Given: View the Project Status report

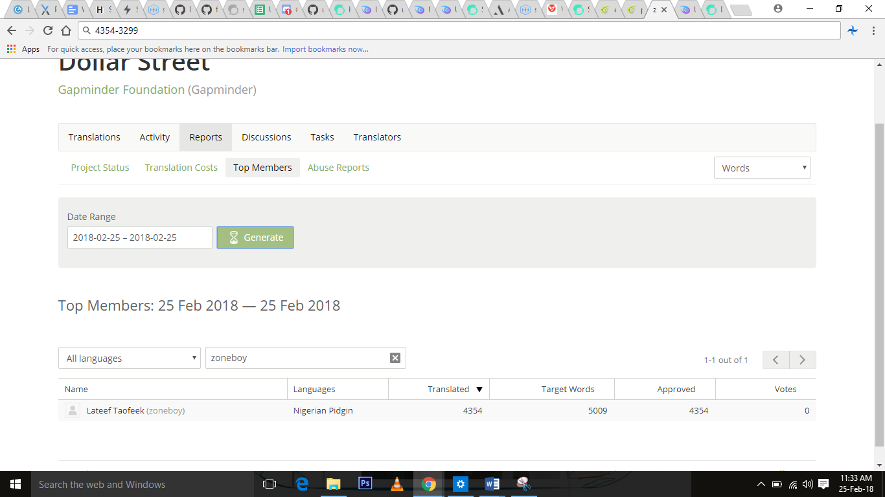Looking at the screenshot, I should tap(100, 168).
